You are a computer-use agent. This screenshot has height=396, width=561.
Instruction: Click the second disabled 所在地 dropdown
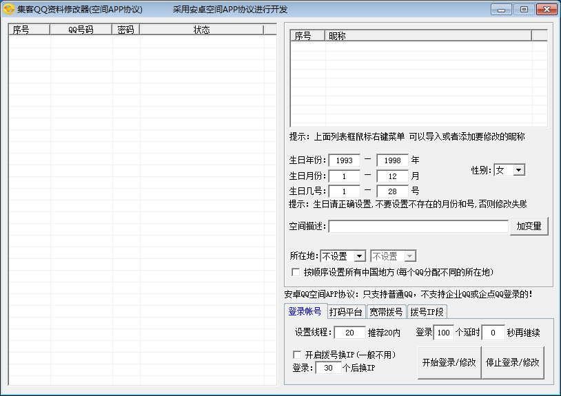pyautogui.click(x=394, y=256)
